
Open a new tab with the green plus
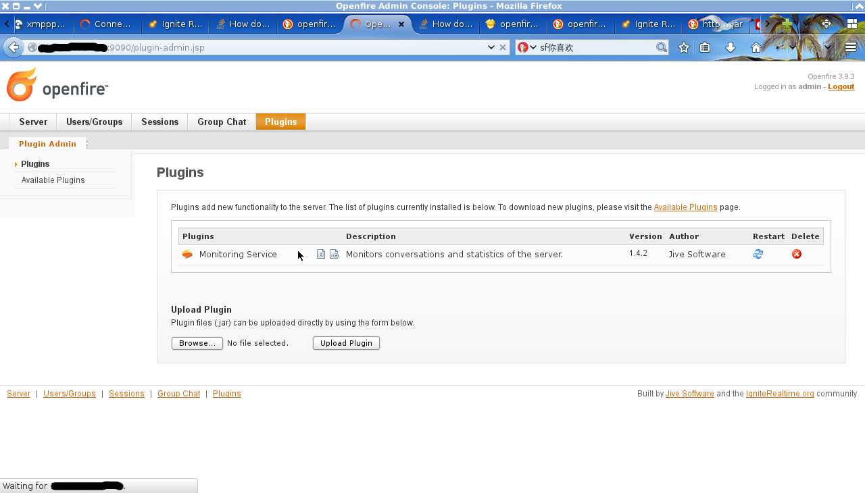coord(787,24)
